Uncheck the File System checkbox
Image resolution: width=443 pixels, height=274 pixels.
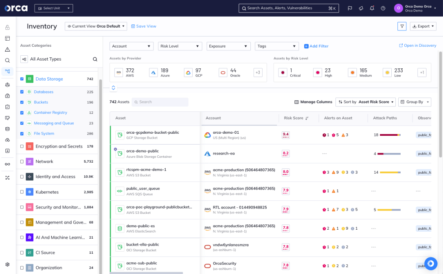(x=22, y=133)
